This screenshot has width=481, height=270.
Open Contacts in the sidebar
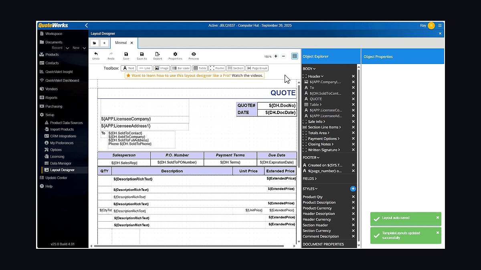pos(52,63)
